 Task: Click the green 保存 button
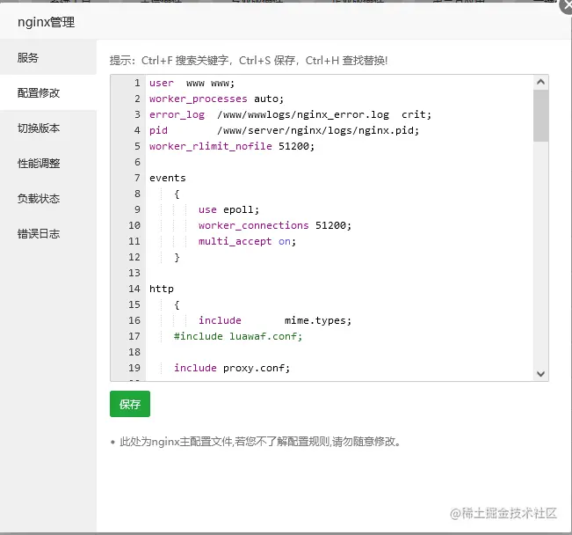coord(130,404)
